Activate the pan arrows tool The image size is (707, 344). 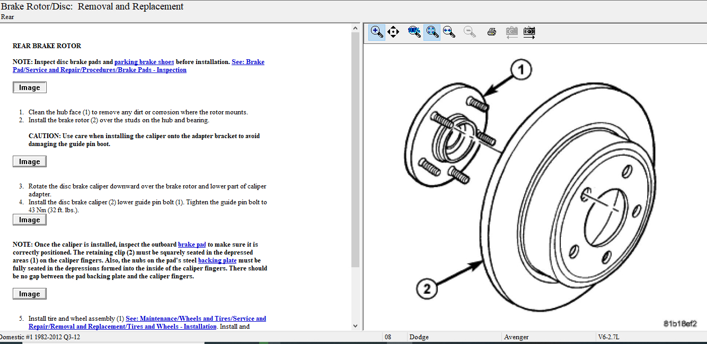tap(393, 32)
